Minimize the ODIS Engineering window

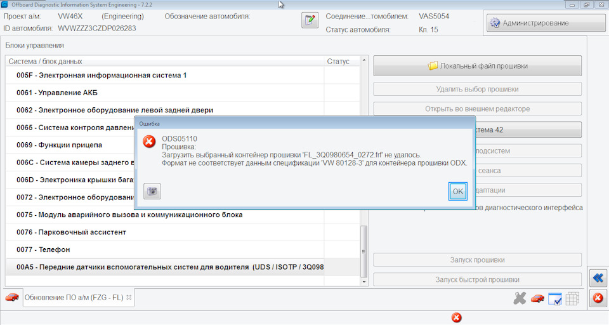(x=572, y=4)
